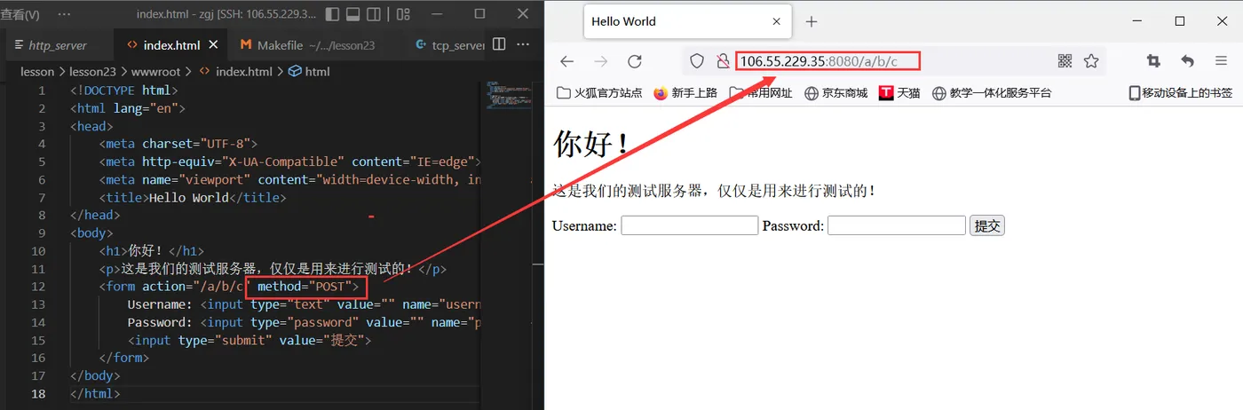This screenshot has height=410, width=1243.
Task: Click the Password field on the page
Action: click(897, 225)
